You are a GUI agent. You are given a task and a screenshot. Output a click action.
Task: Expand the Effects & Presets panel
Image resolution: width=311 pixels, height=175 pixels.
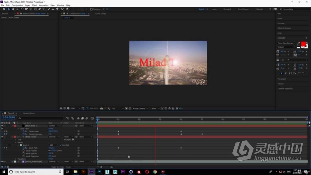pyautogui.click(x=284, y=28)
